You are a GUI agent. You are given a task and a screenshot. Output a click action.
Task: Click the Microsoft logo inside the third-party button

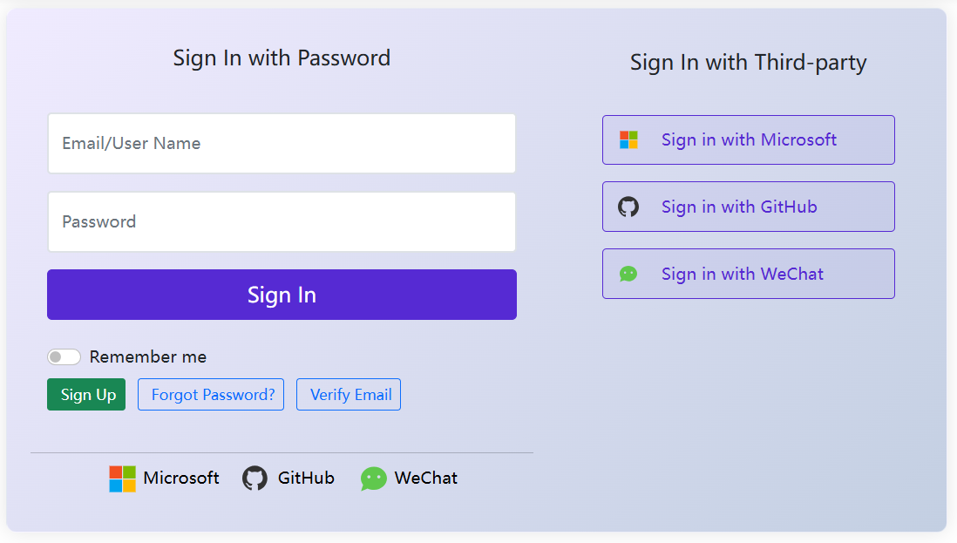628,140
